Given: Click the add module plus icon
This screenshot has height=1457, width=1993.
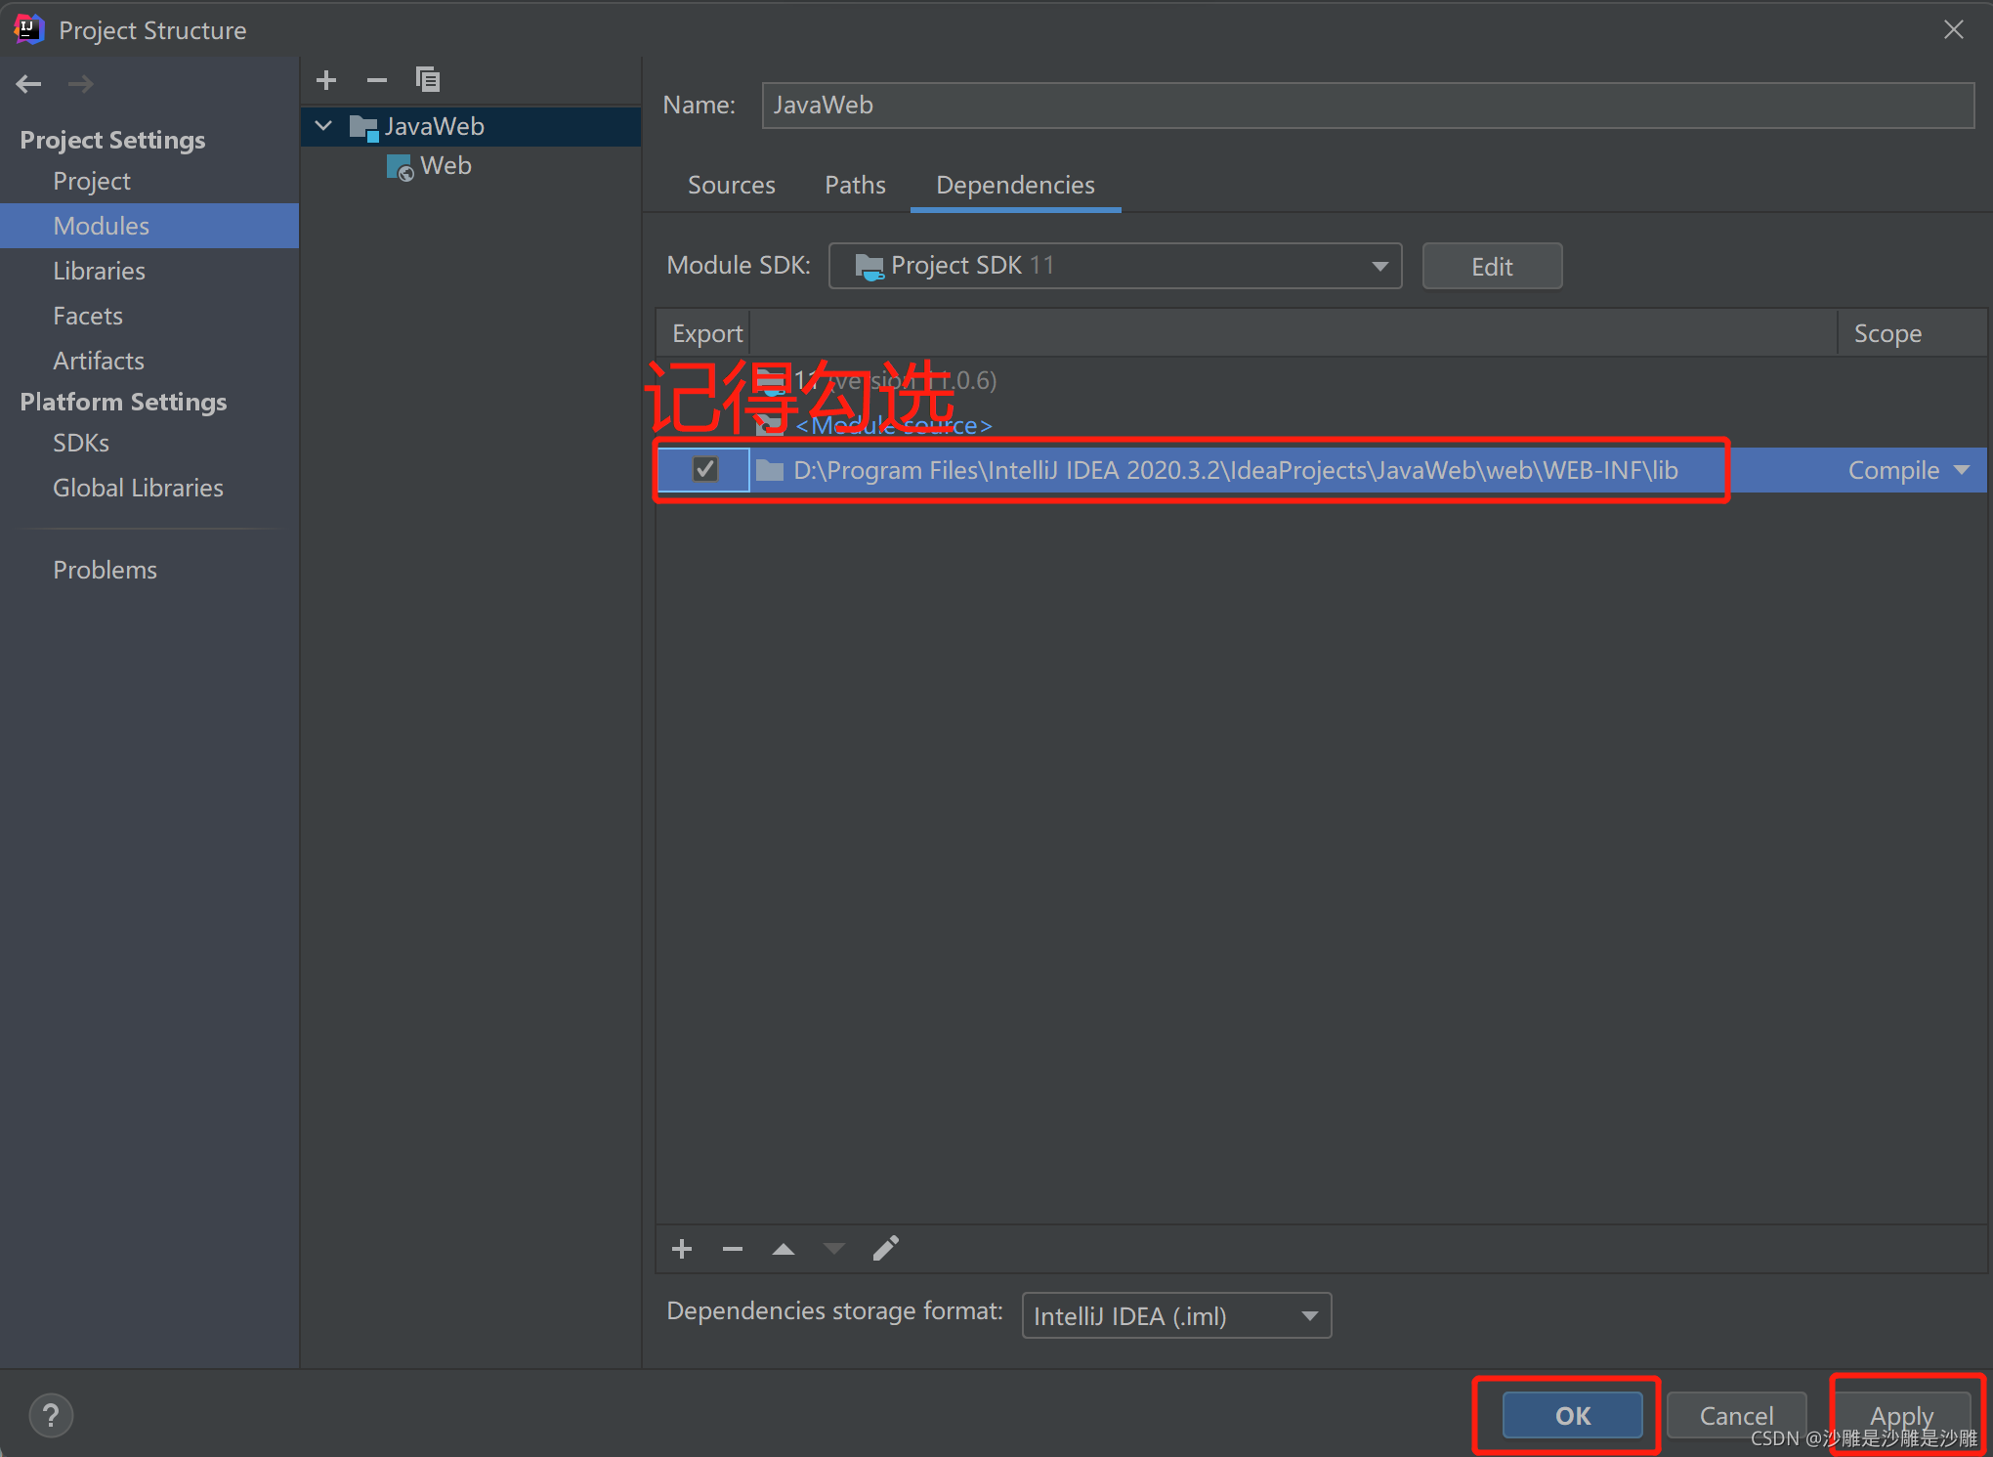Looking at the screenshot, I should click(x=326, y=80).
